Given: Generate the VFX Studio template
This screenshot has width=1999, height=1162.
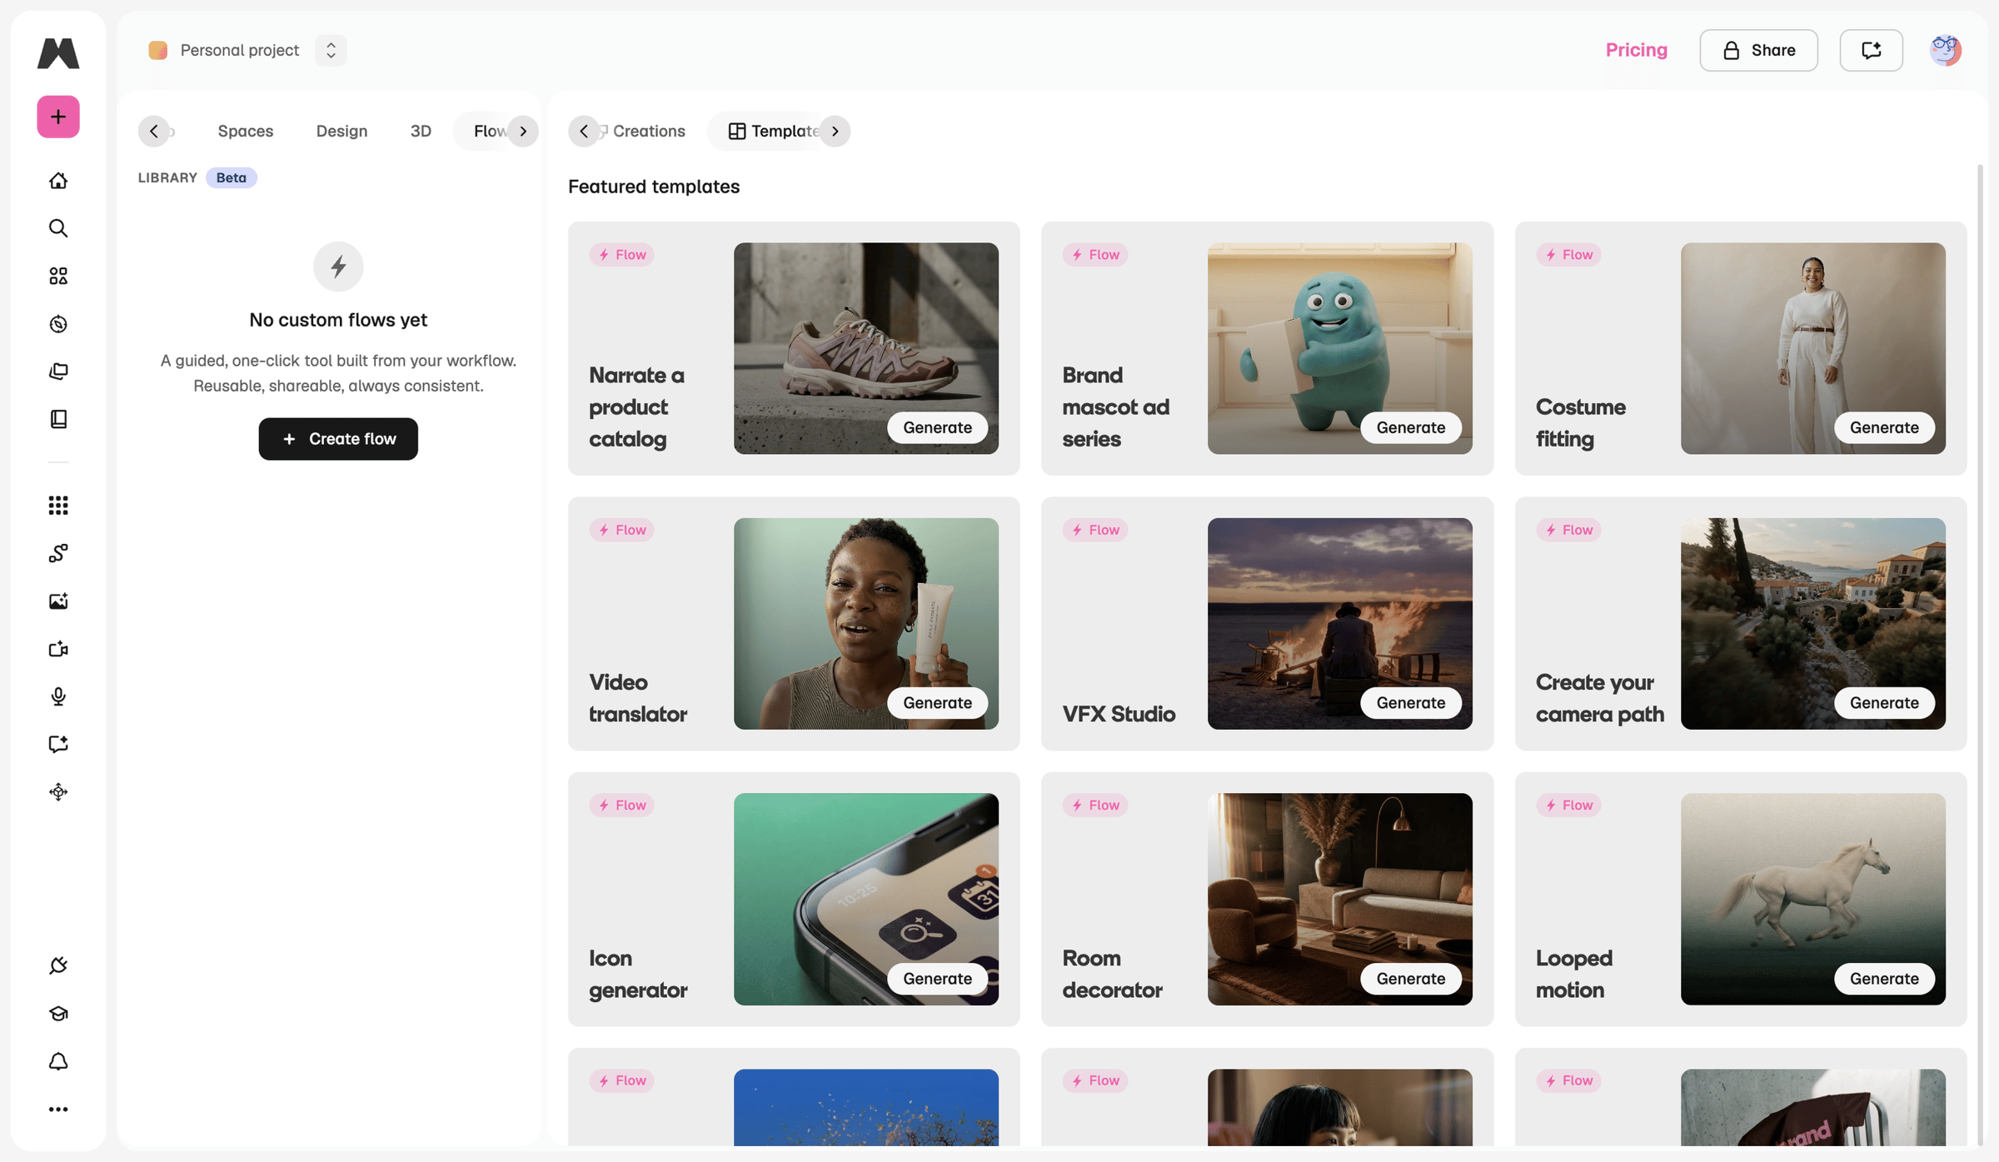Looking at the screenshot, I should (x=1410, y=703).
